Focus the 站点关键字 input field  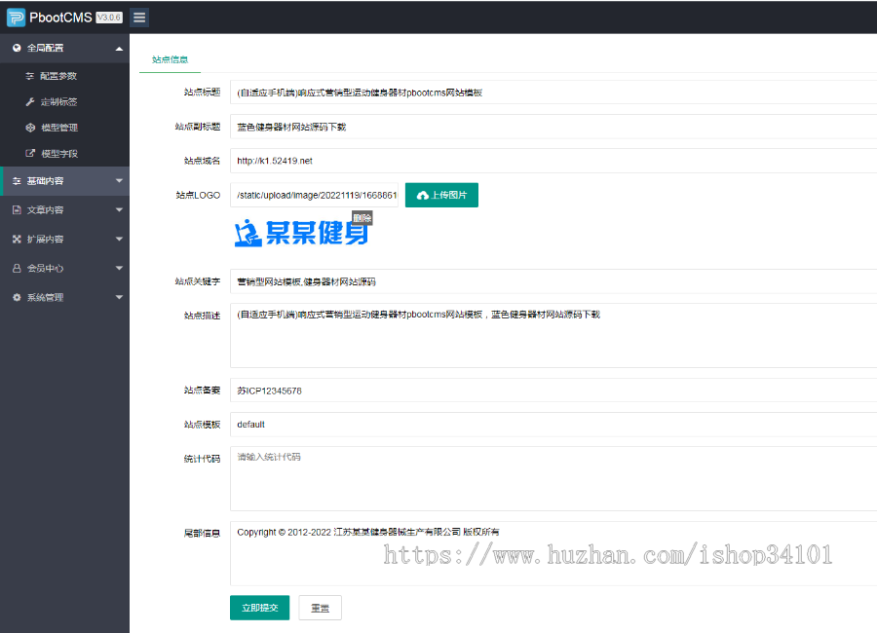(553, 281)
